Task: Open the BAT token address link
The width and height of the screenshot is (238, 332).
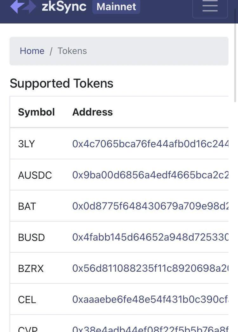Action: click(150, 206)
